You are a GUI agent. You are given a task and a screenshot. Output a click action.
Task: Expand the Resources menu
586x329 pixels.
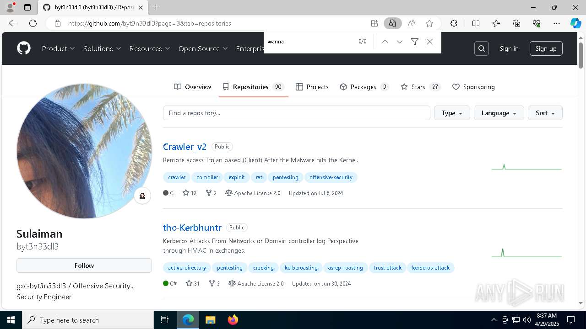point(150,48)
